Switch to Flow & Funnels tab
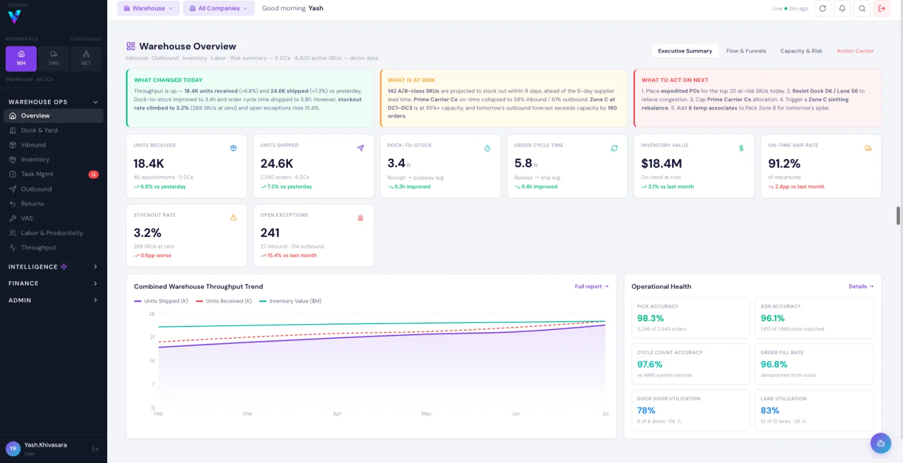This screenshot has width=903, height=463. point(746,51)
